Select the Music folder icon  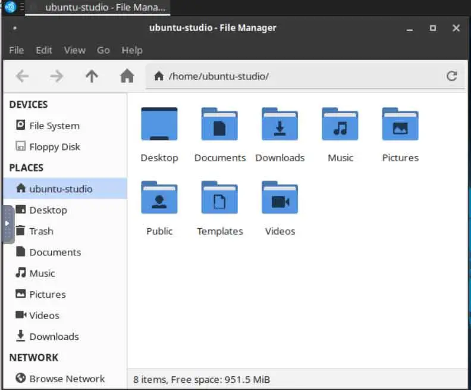tap(340, 124)
